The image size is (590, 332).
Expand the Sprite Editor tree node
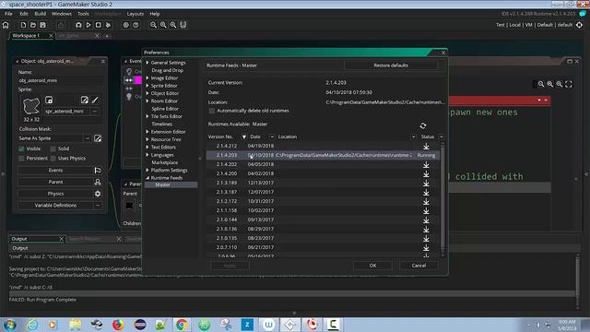pyautogui.click(x=147, y=86)
